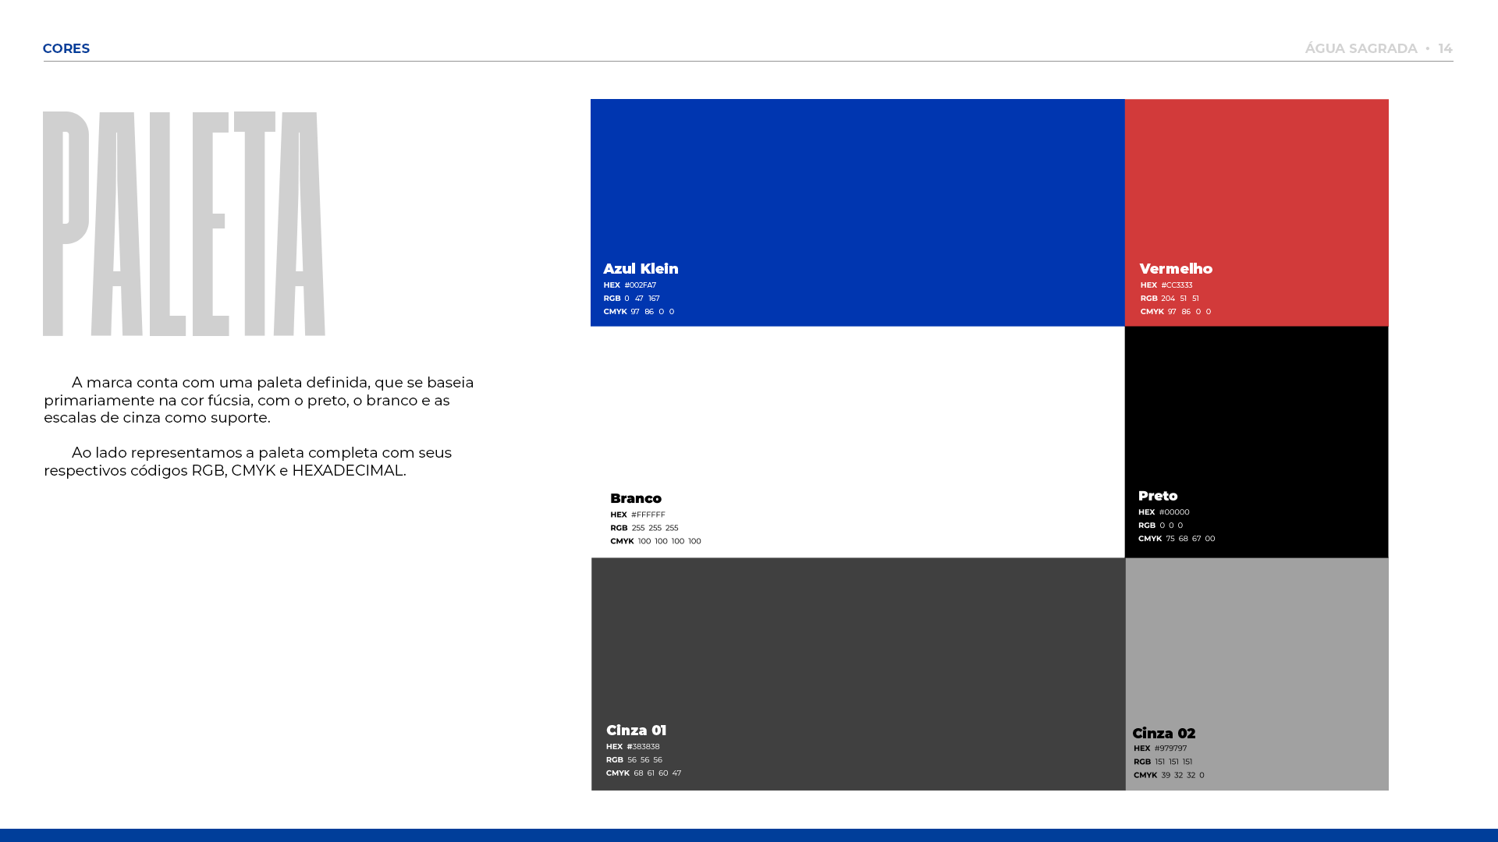1498x842 pixels.
Task: Click the hex value #383838
Action: coord(644,747)
